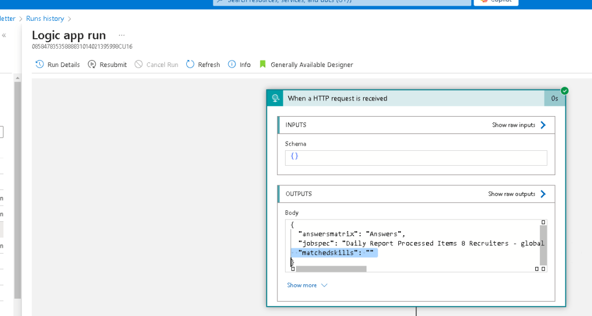
Task: Click the green success status checkmark
Action: [564, 91]
